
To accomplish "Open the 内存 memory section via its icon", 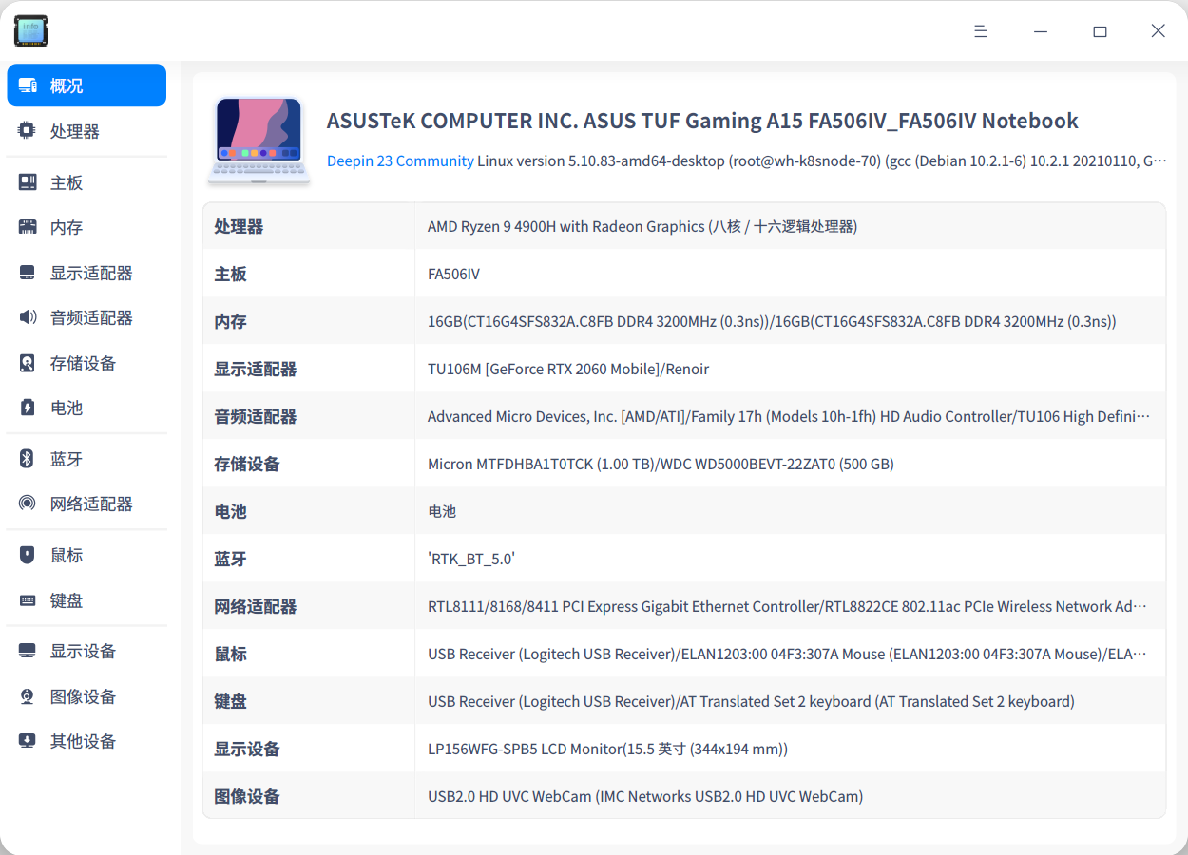I will tap(28, 227).
